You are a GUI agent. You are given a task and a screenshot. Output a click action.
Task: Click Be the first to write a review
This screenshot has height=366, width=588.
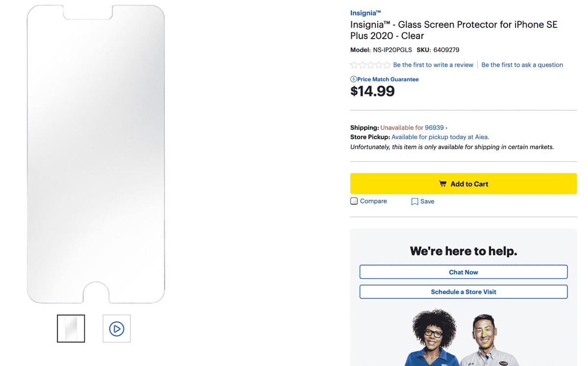pyautogui.click(x=433, y=64)
